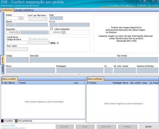Click the Finalizar button
Image resolution: width=159 pixels, height=129 pixels.
point(127,127)
